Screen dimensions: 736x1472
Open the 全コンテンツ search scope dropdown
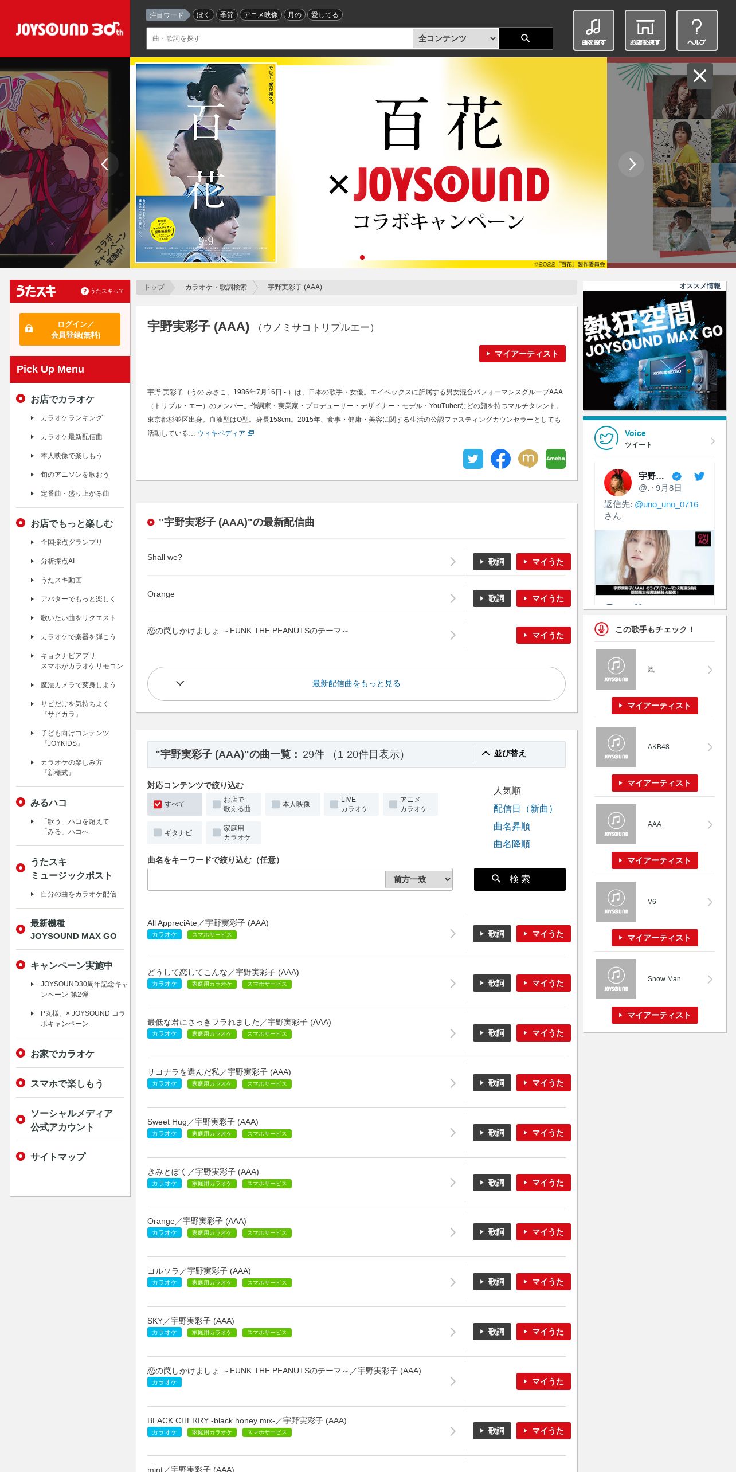[x=456, y=38]
